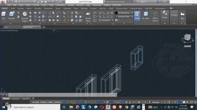Switch to the Visualize ribbon tab

[38, 8]
